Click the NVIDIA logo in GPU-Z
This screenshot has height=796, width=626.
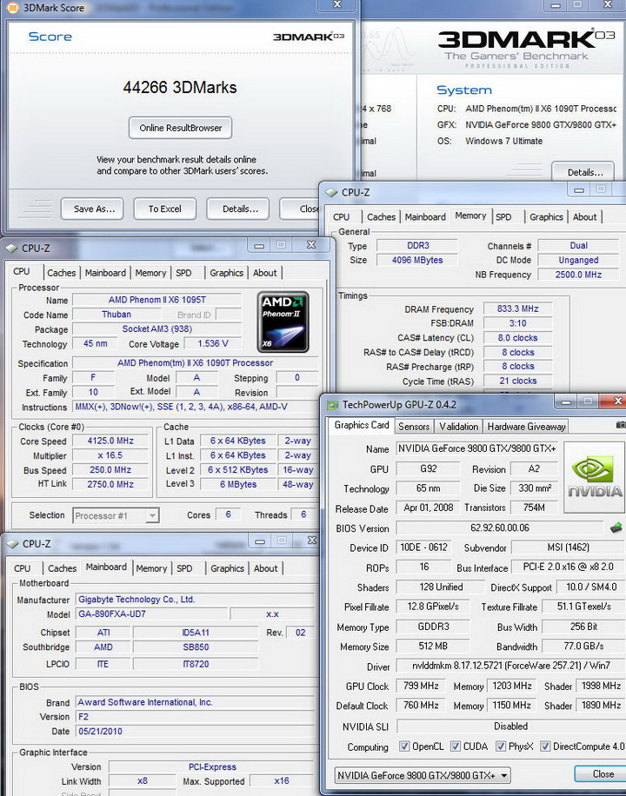[x=595, y=477]
